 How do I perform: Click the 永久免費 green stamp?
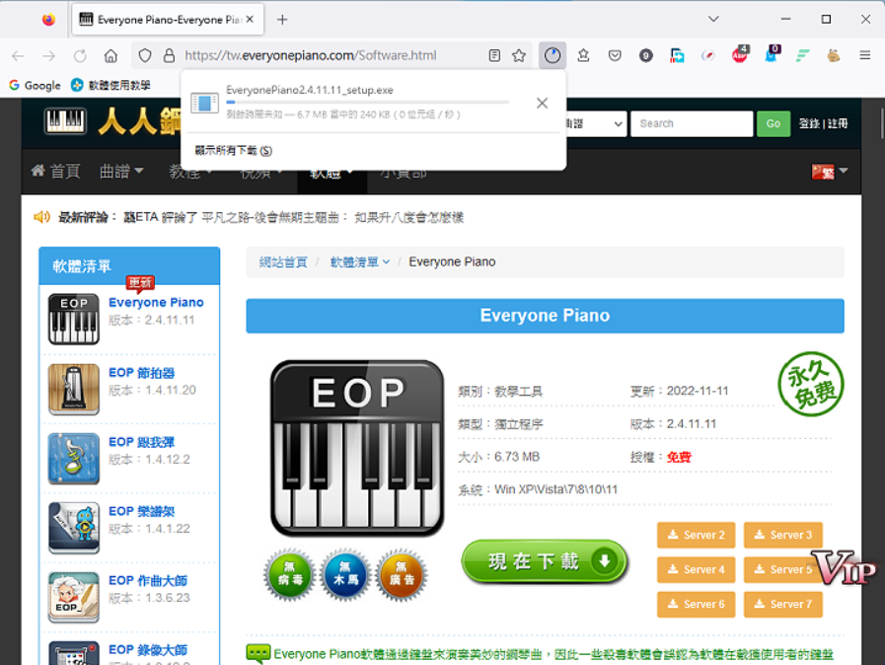tap(811, 384)
